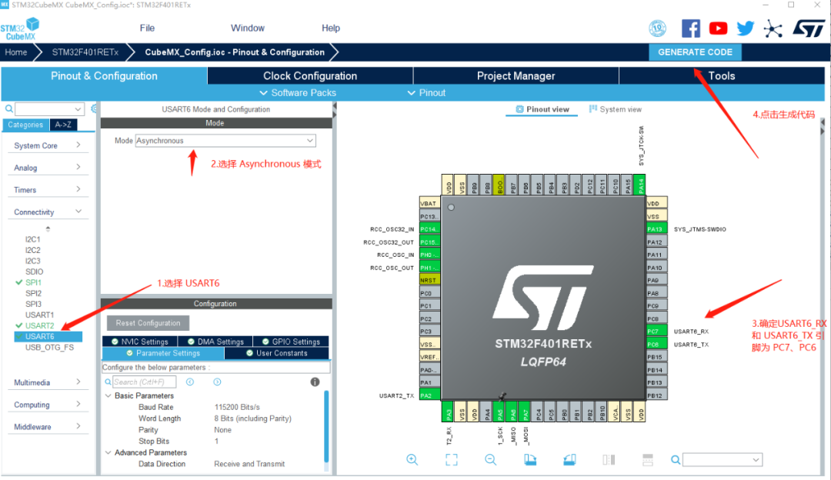Click the PA2 pin on the chip
Viewport: 831px width, 480px height.
coord(429,395)
